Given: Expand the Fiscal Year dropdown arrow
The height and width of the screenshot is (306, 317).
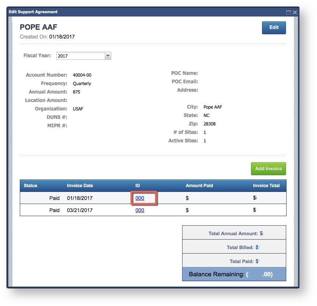Looking at the screenshot, I should [x=108, y=56].
